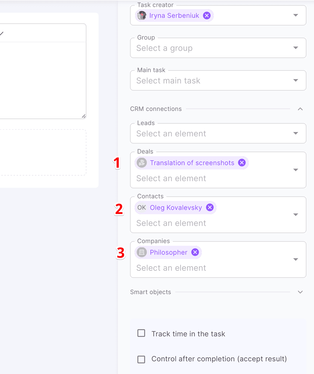Open the Leads dropdown arrow
Screen dimensions: 314x374
pos(295,133)
